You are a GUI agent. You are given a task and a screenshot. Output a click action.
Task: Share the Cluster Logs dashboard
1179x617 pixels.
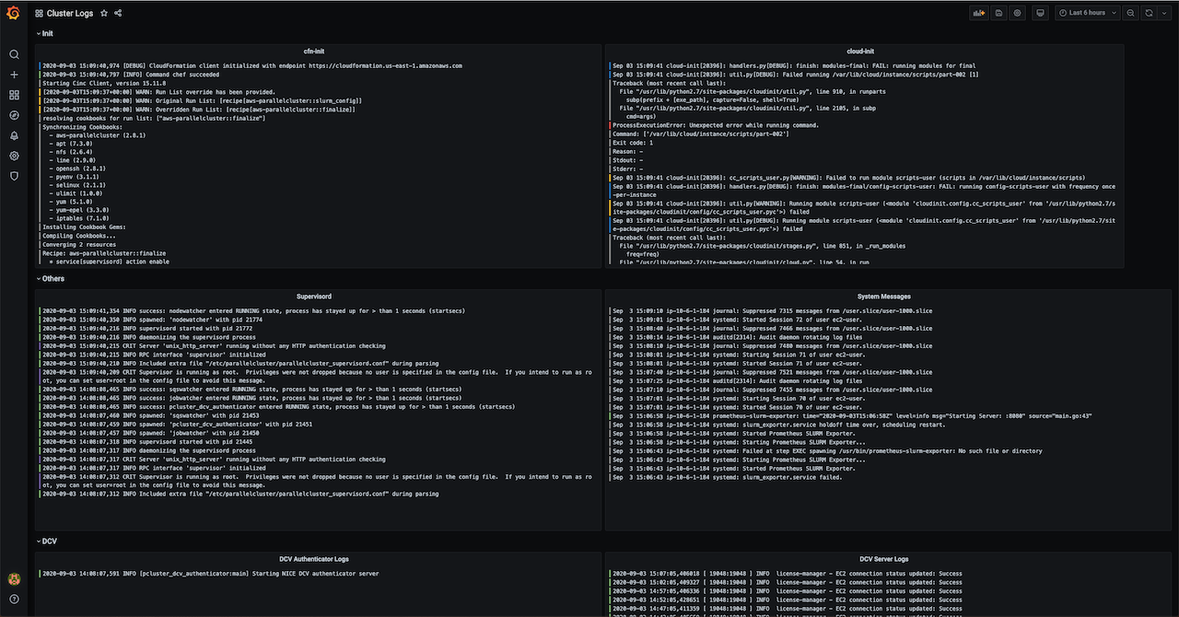[118, 14]
